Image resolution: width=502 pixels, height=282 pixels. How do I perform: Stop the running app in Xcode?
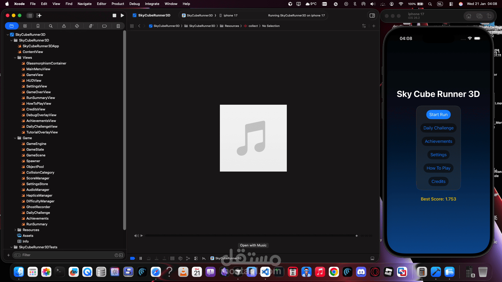click(x=114, y=15)
